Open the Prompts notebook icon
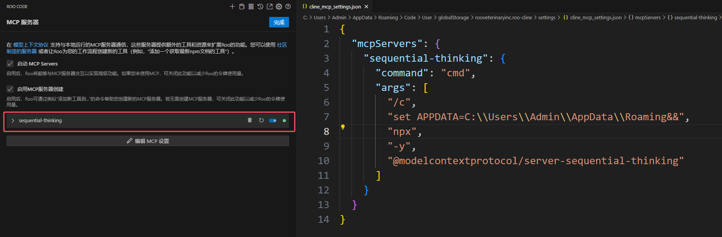This screenshot has height=237, width=722. [242, 7]
